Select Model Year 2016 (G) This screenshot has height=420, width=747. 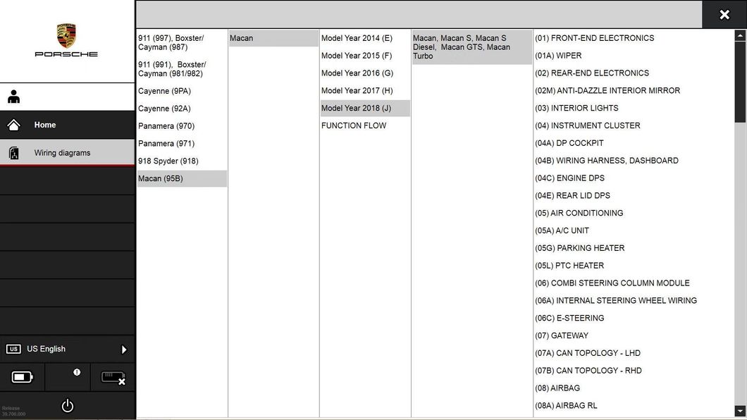[x=357, y=73]
